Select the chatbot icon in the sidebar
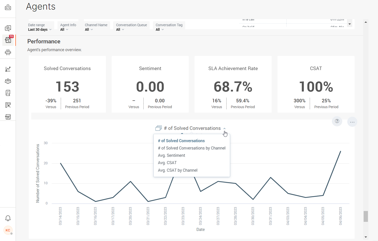The width and height of the screenshot is (378, 241). pos(8,52)
